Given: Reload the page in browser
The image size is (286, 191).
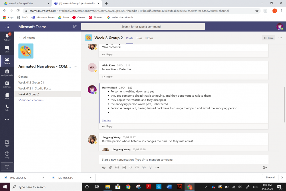Looking at the screenshot, I should [18, 11].
